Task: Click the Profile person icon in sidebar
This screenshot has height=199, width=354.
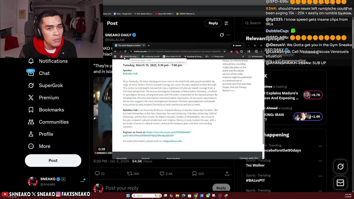Action: [x=31, y=134]
